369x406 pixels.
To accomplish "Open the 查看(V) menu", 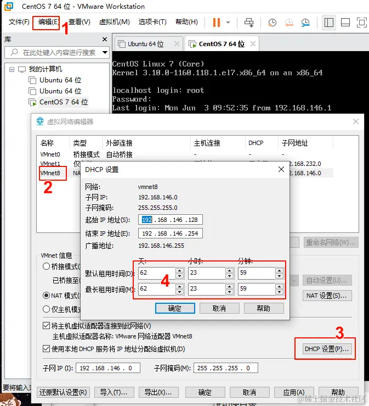I will (x=80, y=22).
